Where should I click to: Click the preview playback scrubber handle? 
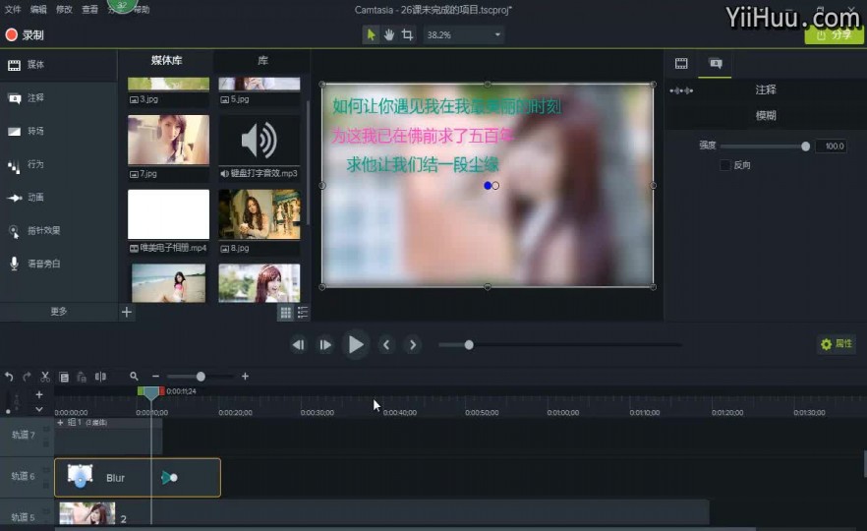(x=469, y=345)
